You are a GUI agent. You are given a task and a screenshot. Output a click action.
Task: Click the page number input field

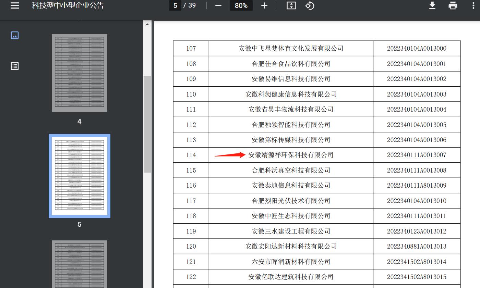click(x=175, y=5)
